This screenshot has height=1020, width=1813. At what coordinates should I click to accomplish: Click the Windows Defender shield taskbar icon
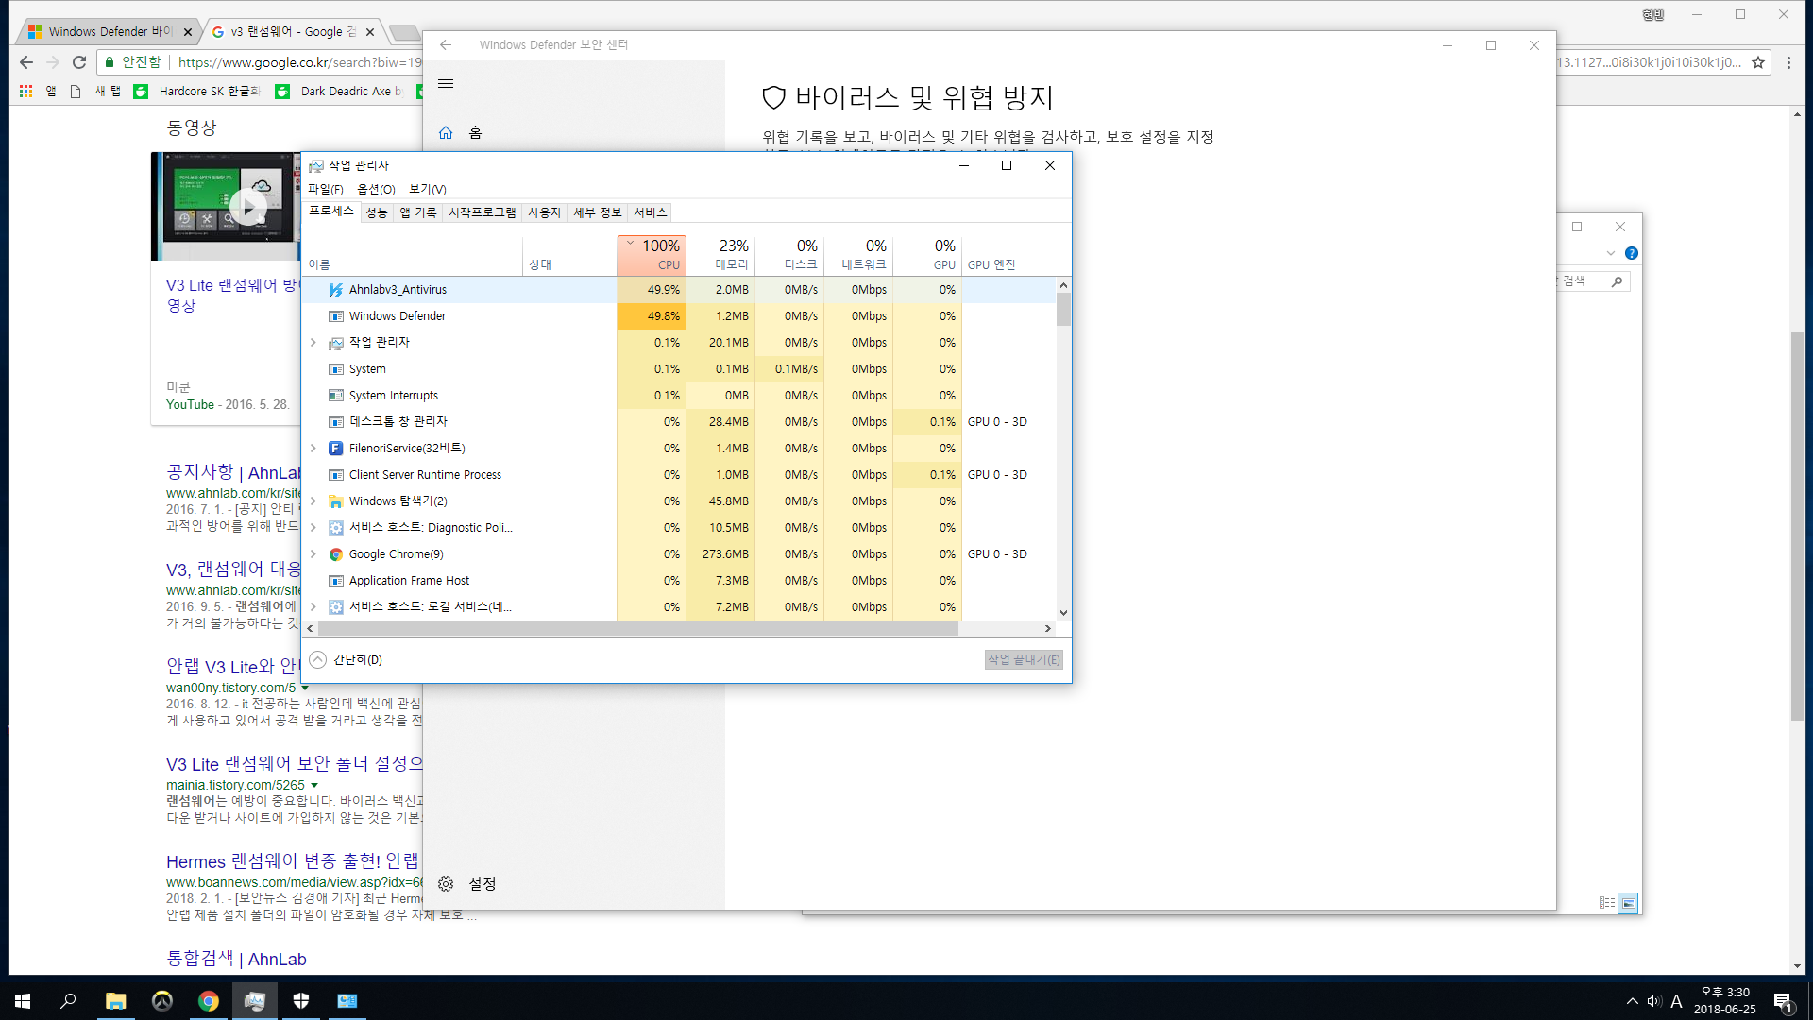point(301,1001)
